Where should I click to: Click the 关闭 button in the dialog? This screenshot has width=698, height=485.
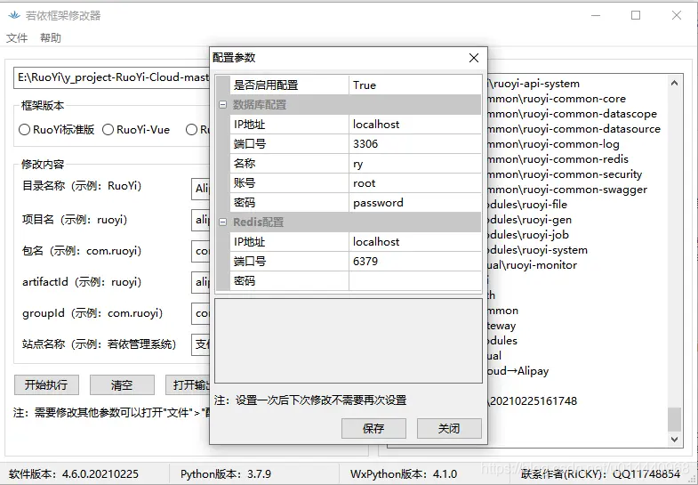(449, 428)
